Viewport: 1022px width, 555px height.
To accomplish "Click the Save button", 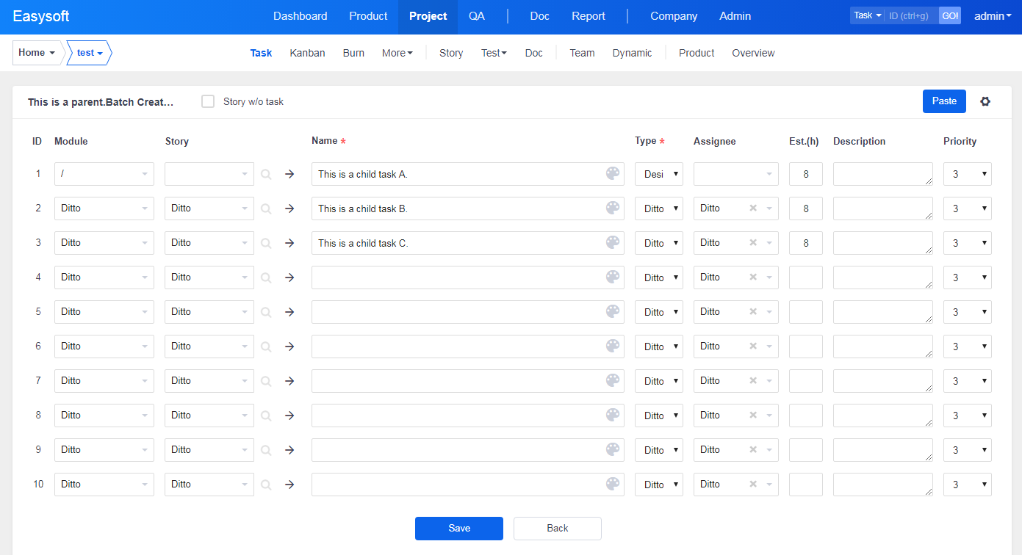I will pos(459,529).
